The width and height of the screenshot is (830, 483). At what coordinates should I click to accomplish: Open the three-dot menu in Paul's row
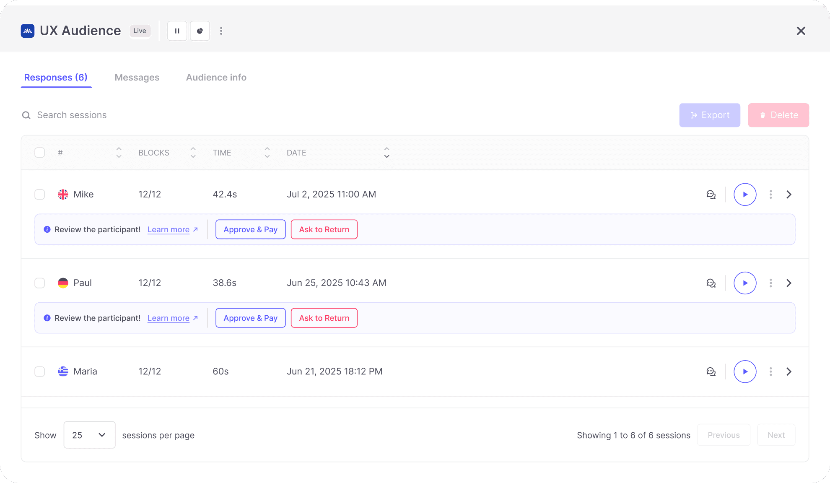click(770, 283)
